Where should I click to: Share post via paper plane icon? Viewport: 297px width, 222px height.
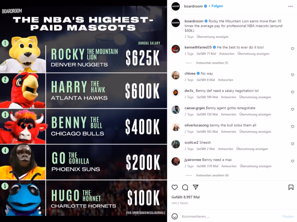click(x=195, y=187)
